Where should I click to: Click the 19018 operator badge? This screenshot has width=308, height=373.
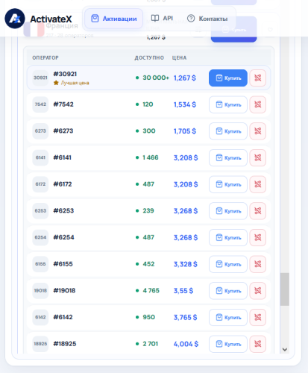[40, 291]
